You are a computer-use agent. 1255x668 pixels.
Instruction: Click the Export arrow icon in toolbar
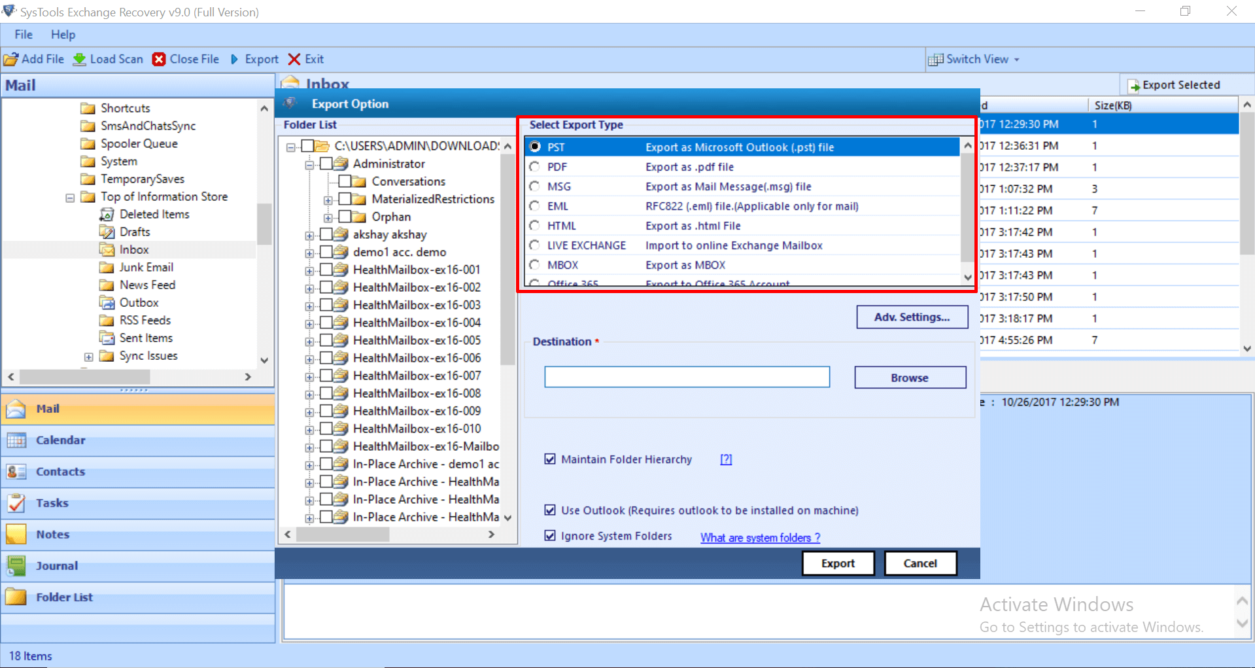pos(235,60)
